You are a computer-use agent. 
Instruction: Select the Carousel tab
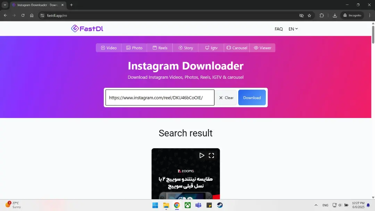point(237,48)
